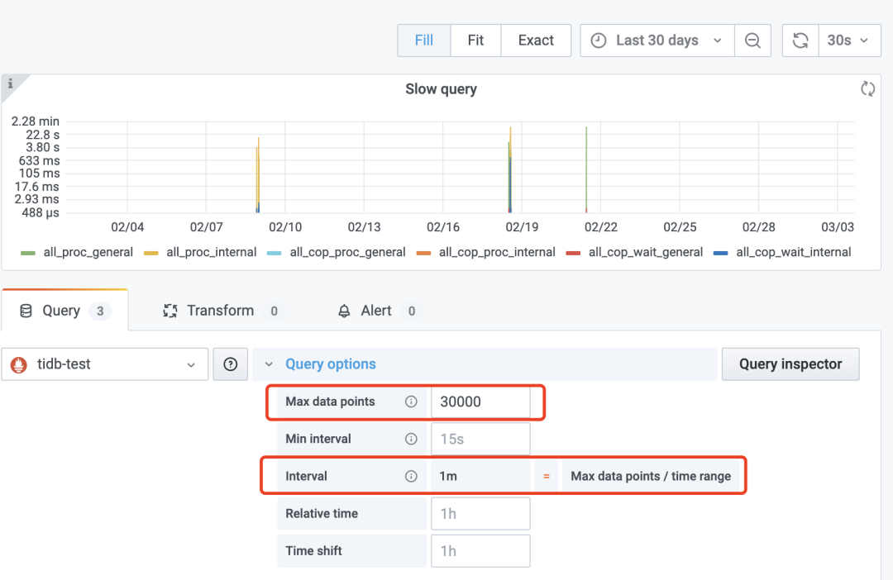Open the tidb-test data source dropdown
Image resolution: width=893 pixels, height=580 pixels.
tap(104, 364)
